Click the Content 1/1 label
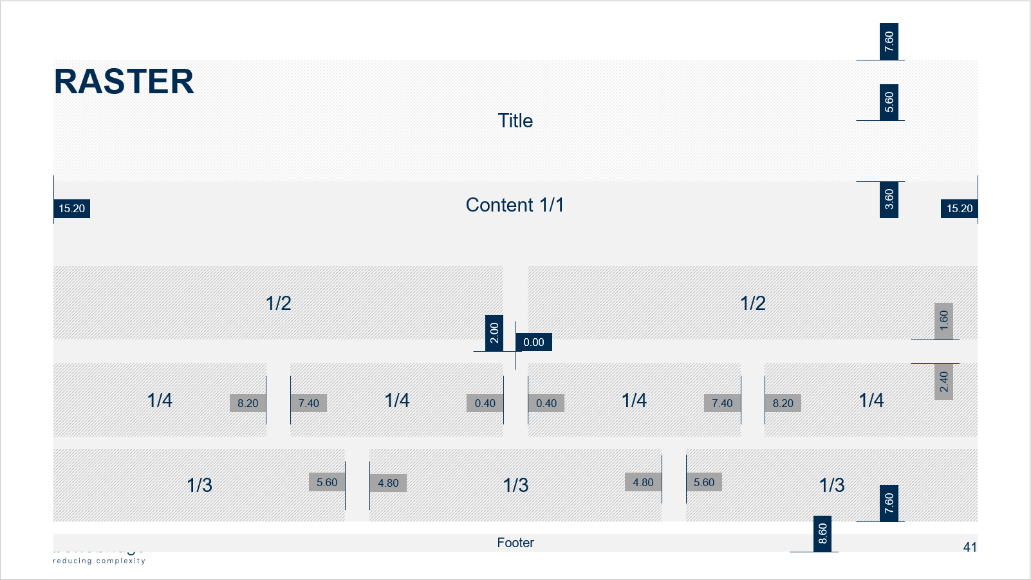The width and height of the screenshot is (1031, 580). 515,205
